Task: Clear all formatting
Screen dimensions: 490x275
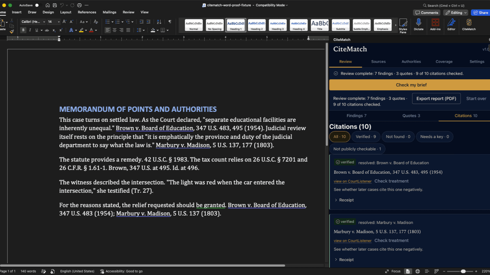Action: coord(96,22)
